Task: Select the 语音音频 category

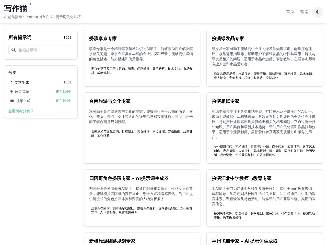Action: (22, 92)
